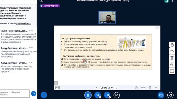Screen dimensions: 177x99
Task: Toggle the webcam sharing button
Action: point(107,95)
